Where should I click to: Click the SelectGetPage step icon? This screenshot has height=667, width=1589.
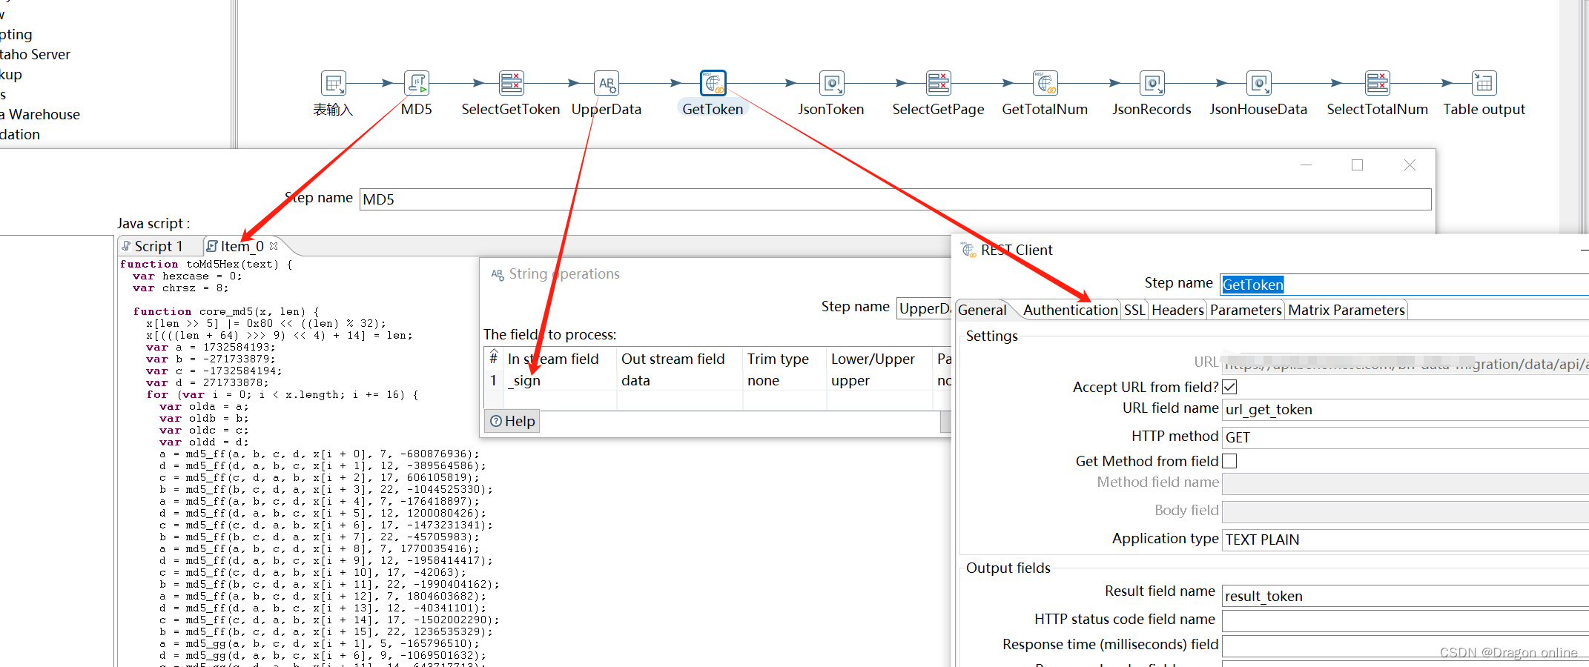click(938, 83)
